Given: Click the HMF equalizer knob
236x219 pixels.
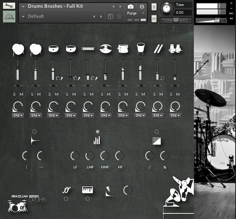Looking at the screenshot, I should click(105, 156).
